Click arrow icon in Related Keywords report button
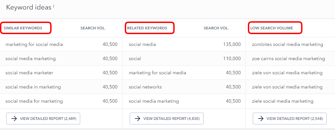 pyautogui.click(x=138, y=119)
